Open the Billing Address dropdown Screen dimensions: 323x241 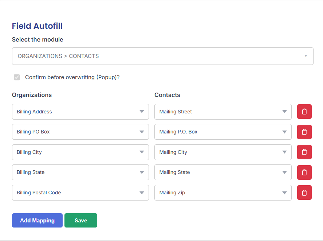(x=80, y=112)
